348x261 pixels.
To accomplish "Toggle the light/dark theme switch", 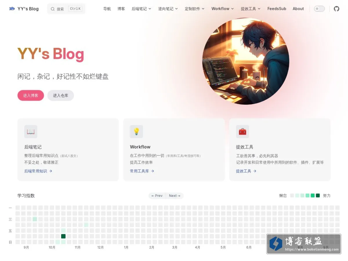I will click(x=319, y=9).
